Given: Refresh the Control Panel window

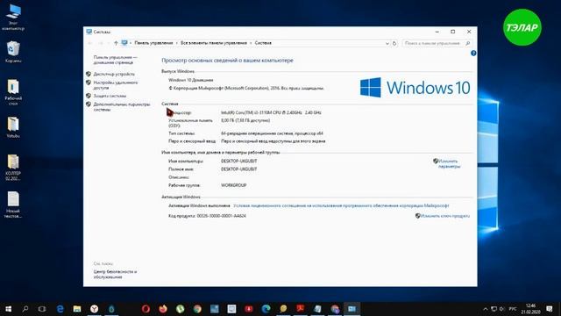Looking at the screenshot, I should point(394,43).
